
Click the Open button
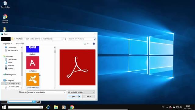[x=73, y=97]
